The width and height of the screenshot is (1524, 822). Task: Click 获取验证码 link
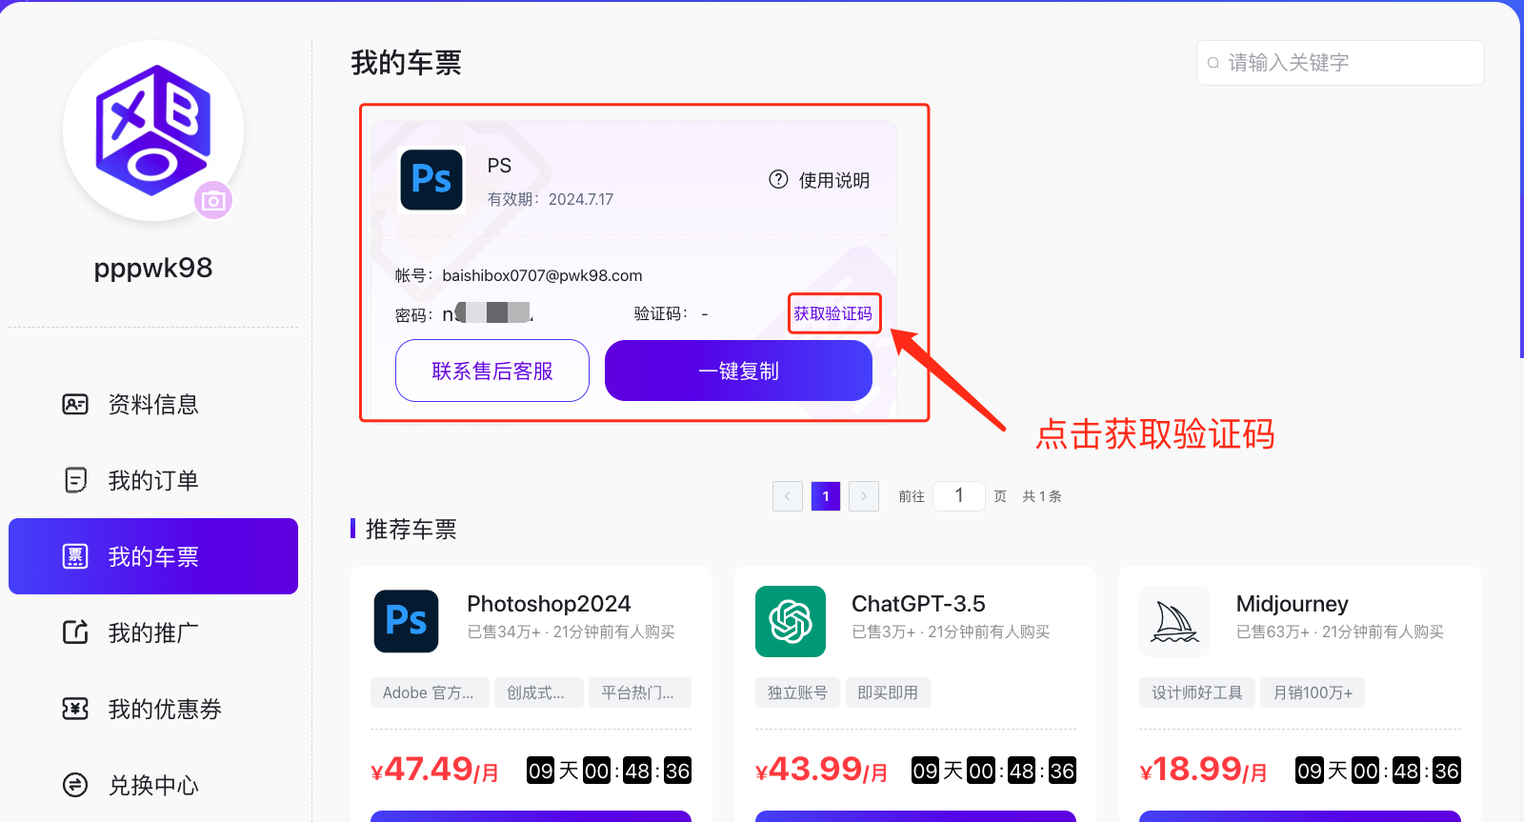[x=833, y=313]
